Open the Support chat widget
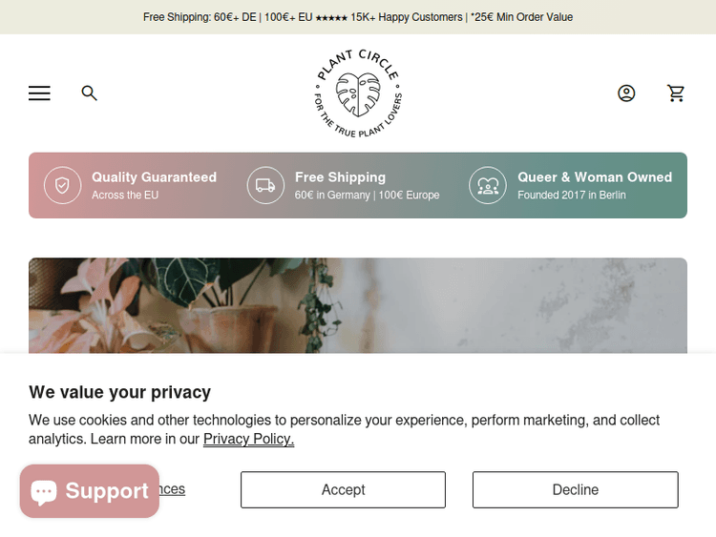This screenshot has height=537, width=716. coord(90,491)
